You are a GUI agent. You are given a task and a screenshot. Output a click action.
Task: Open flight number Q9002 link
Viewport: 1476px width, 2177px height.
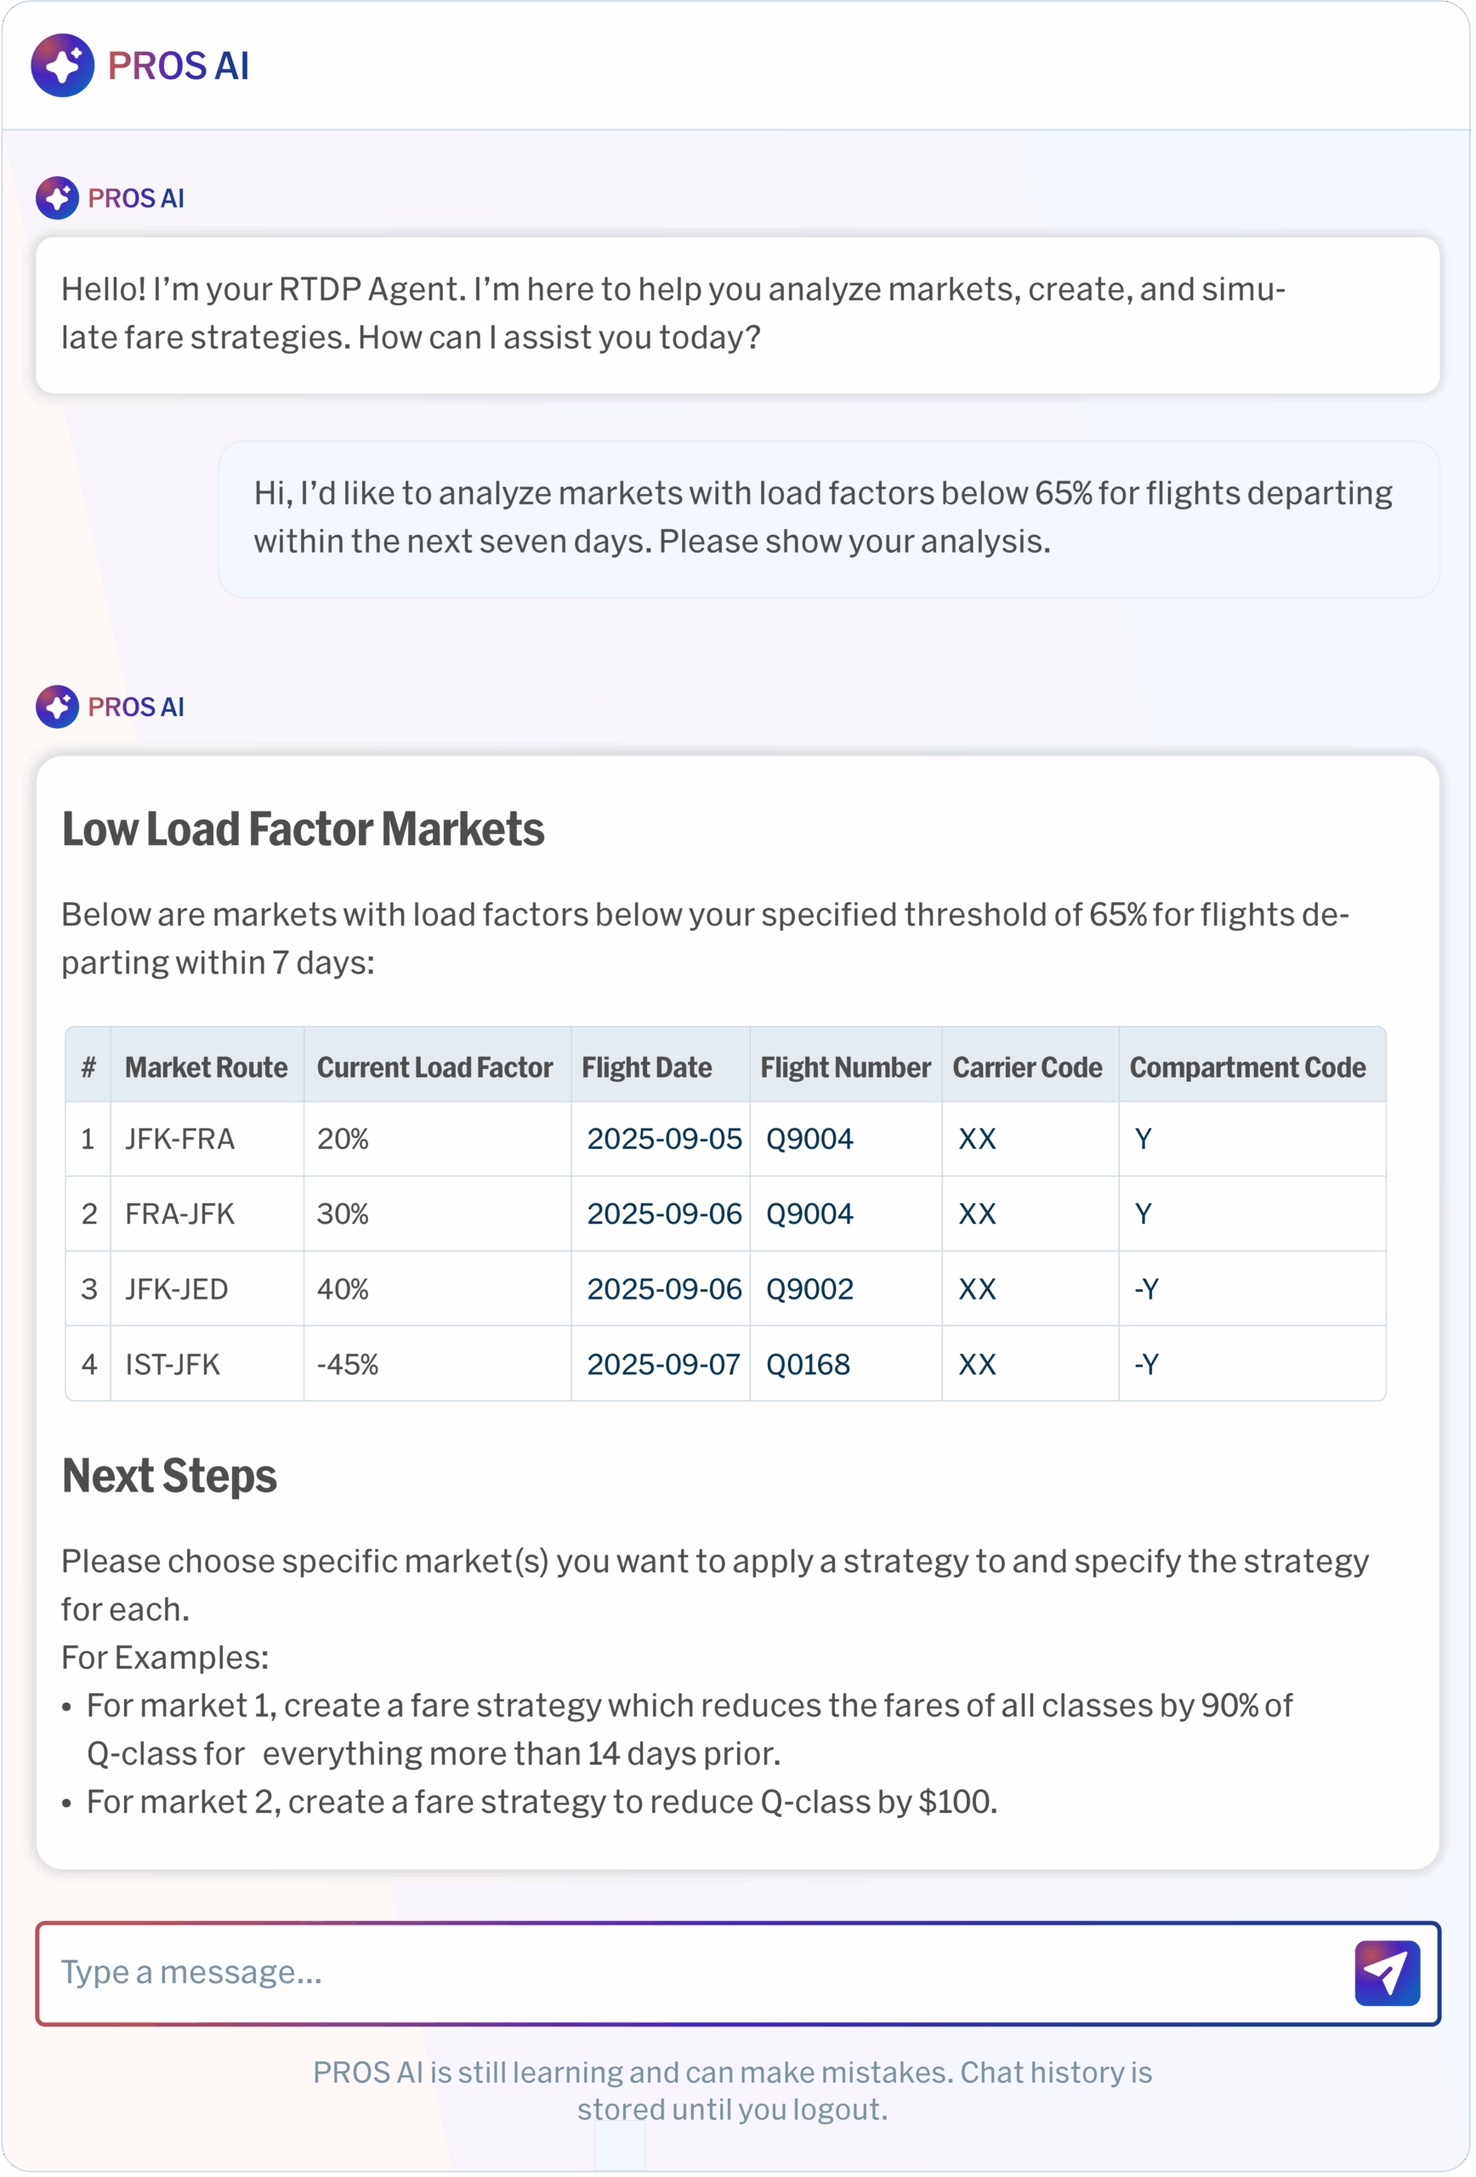809,1289
